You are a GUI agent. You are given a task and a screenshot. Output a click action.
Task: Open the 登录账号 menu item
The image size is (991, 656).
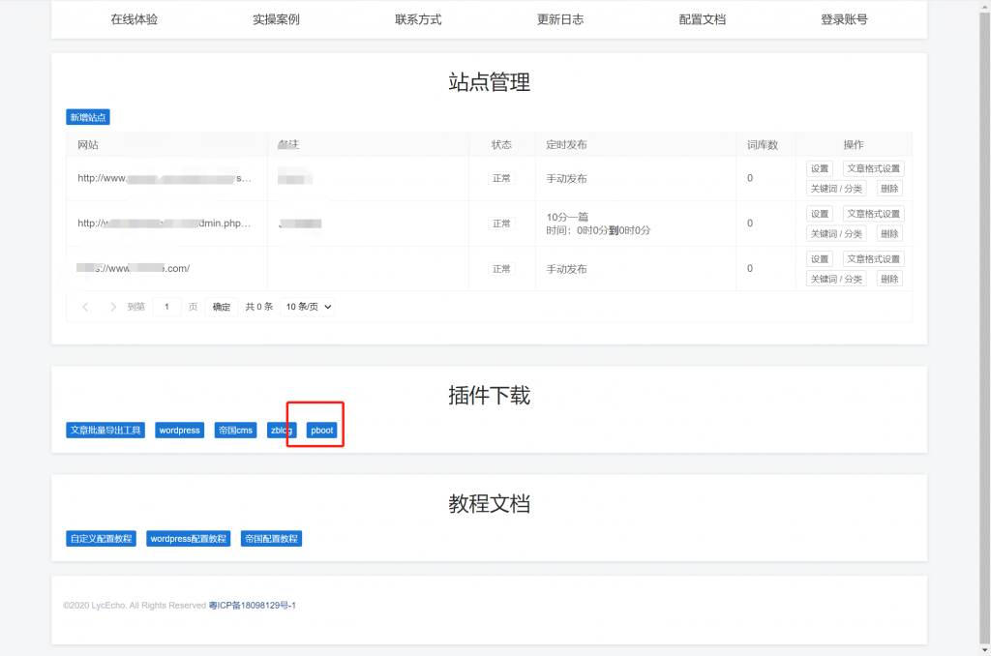click(844, 19)
